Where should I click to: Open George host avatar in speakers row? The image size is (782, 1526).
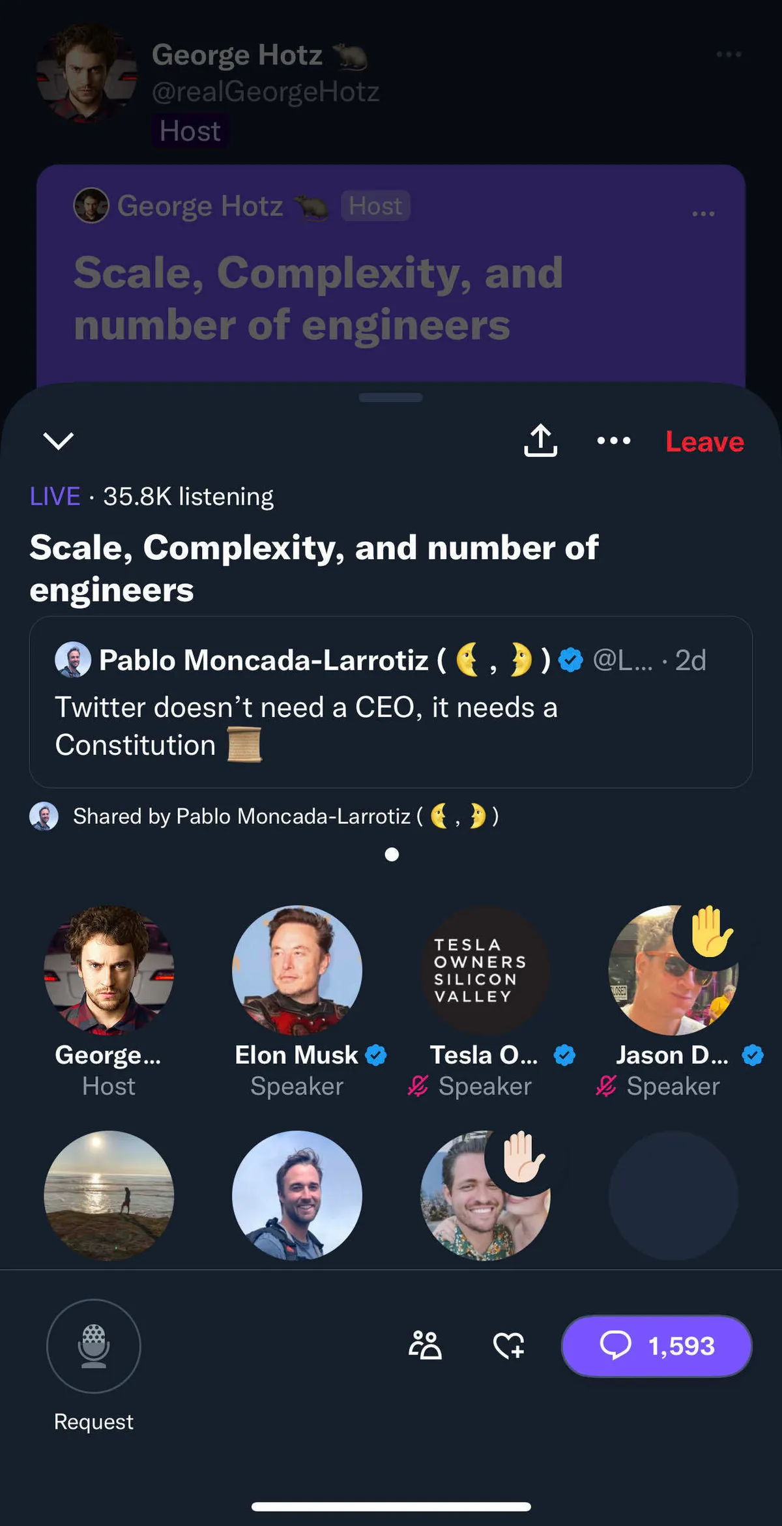pyautogui.click(x=109, y=969)
